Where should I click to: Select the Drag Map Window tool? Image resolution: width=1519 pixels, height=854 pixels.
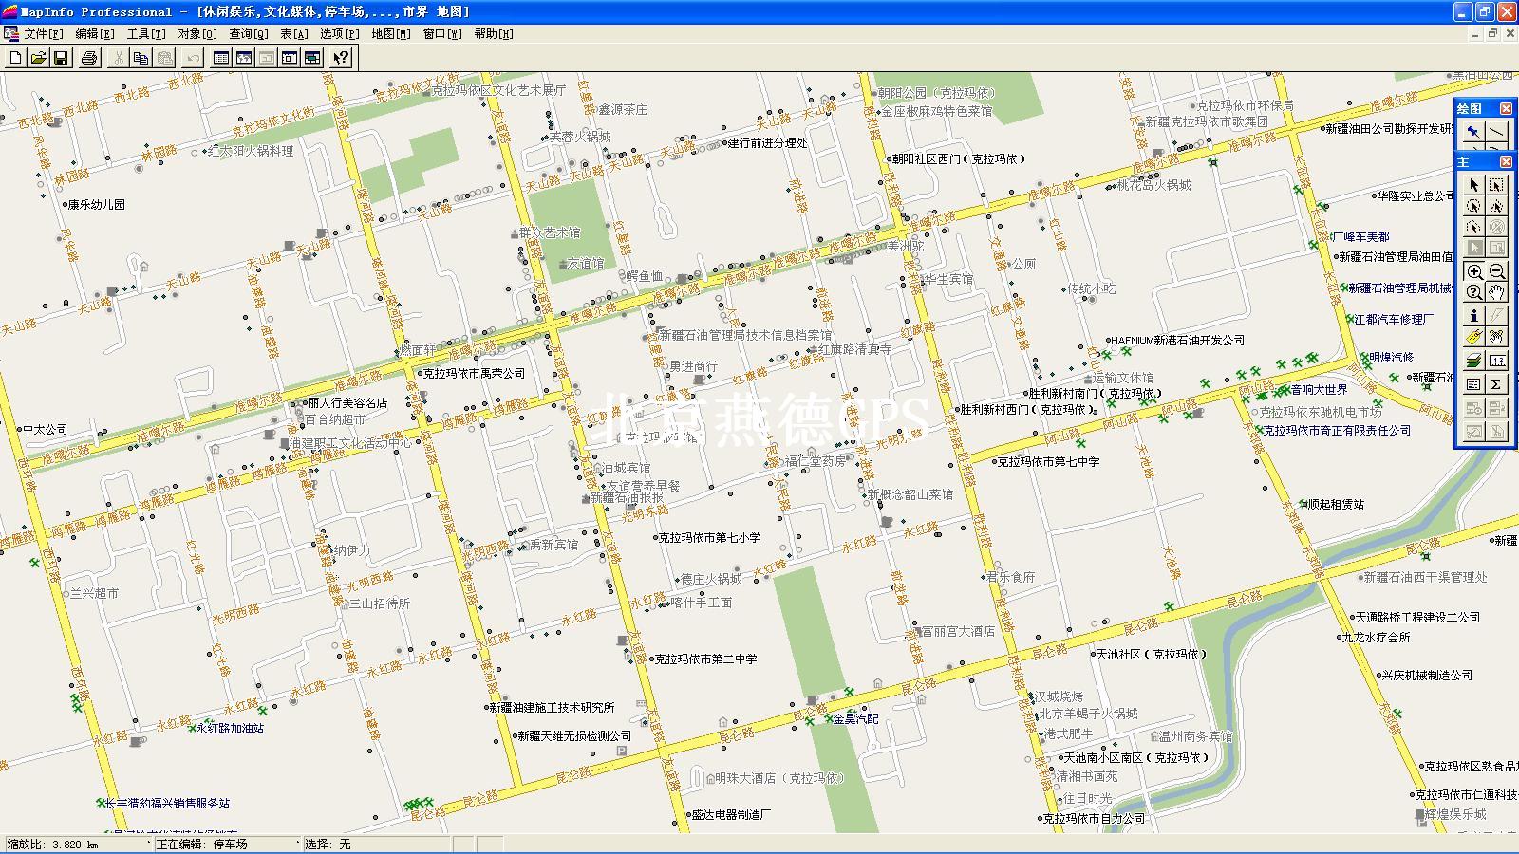(1496, 337)
